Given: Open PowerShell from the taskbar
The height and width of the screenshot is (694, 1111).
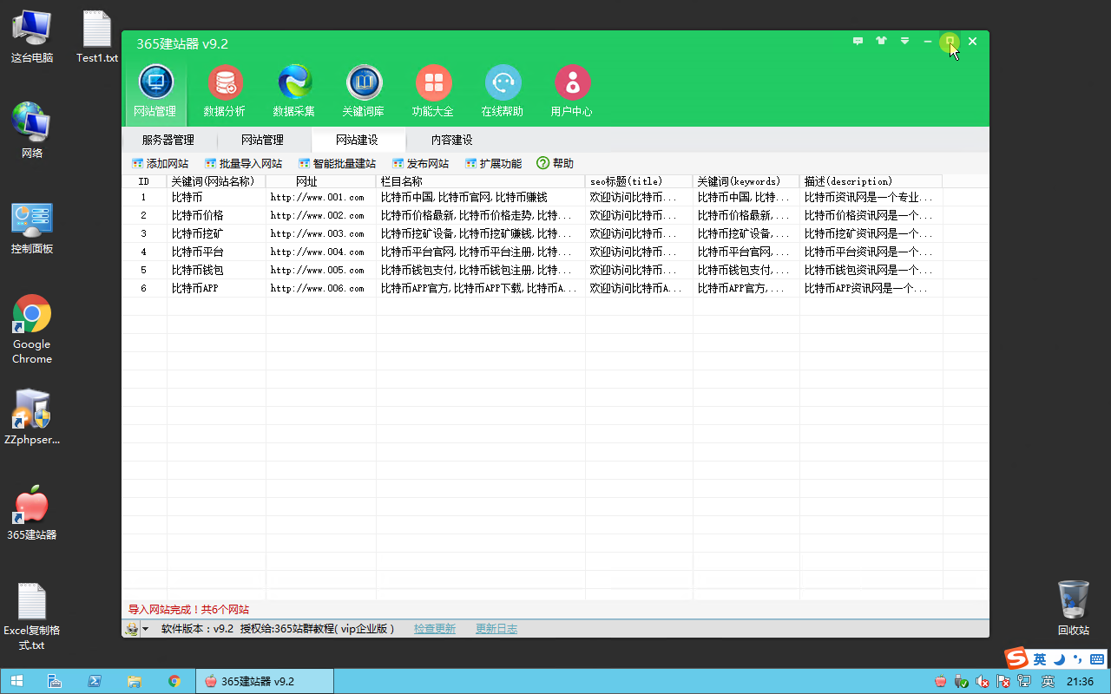Looking at the screenshot, I should tap(95, 681).
